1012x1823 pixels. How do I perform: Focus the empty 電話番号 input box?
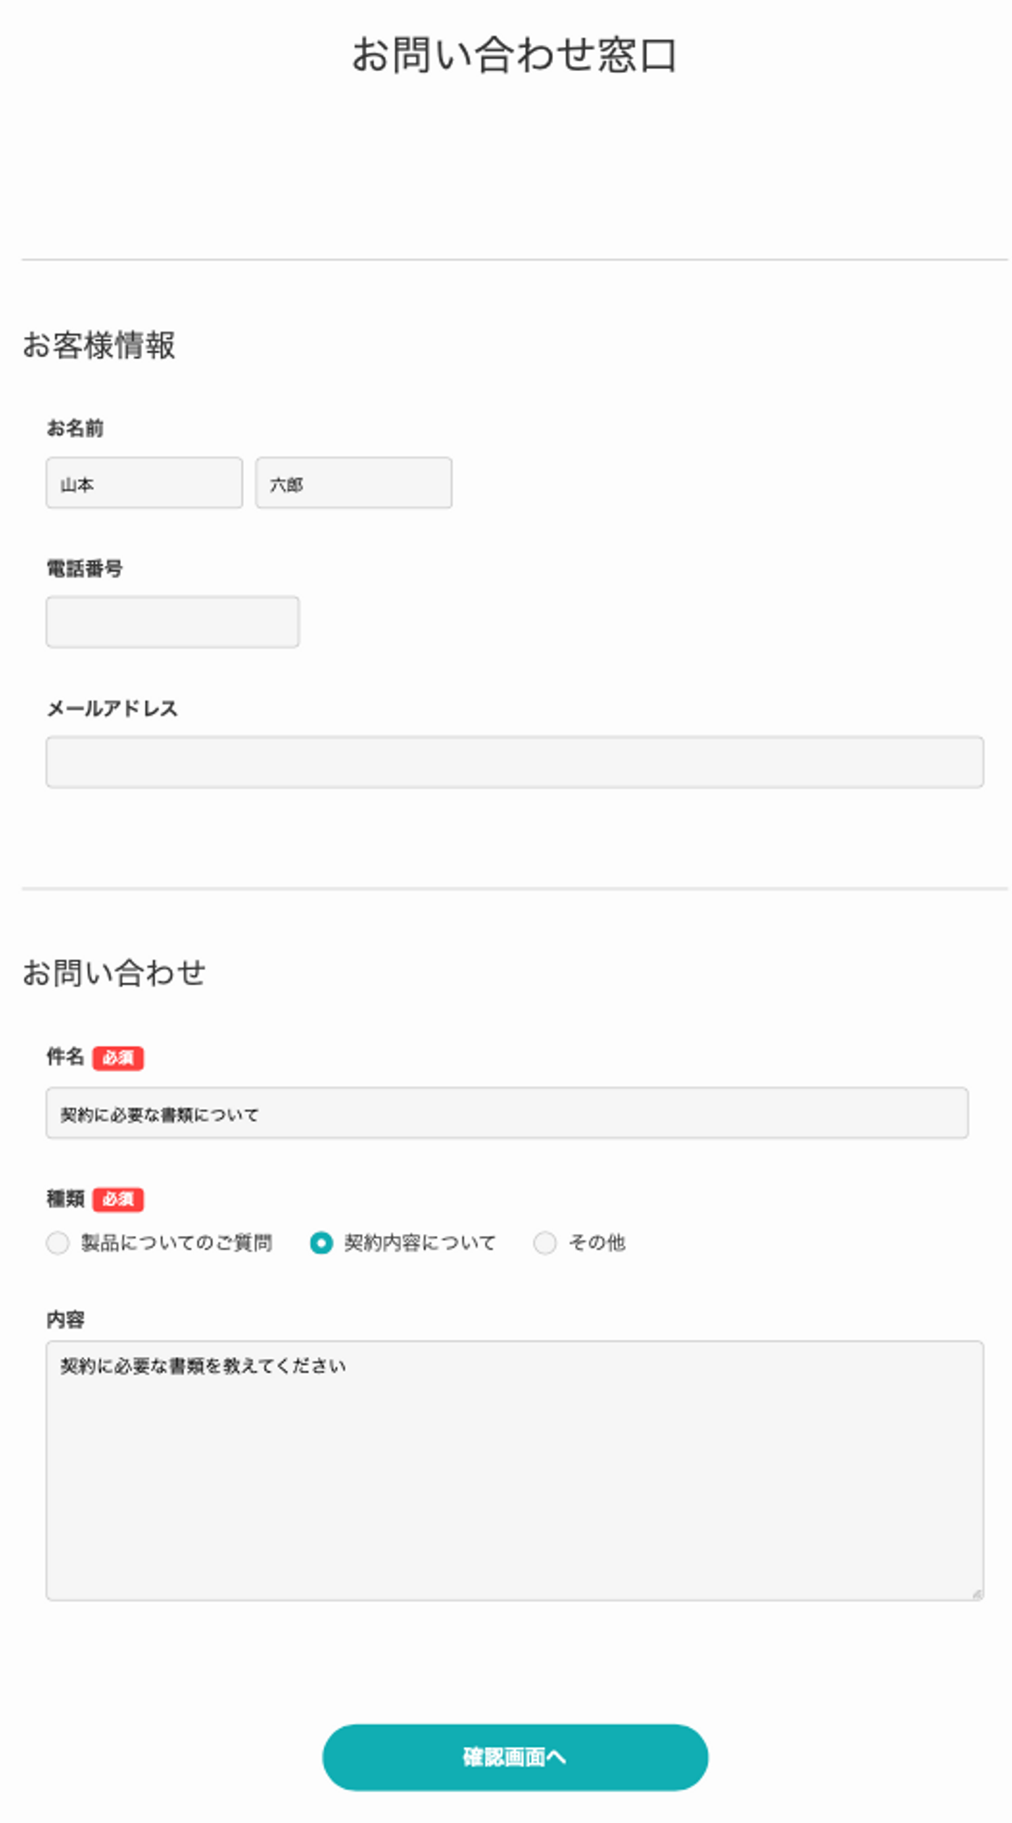172,621
